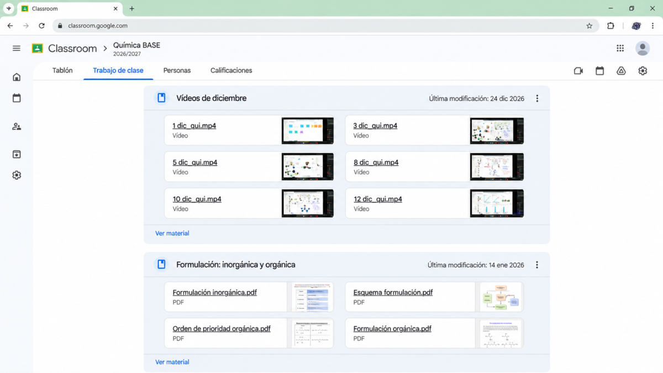Click the Formulación inorgánica.pdf preview thumbnail
The width and height of the screenshot is (663, 373).
(x=312, y=297)
